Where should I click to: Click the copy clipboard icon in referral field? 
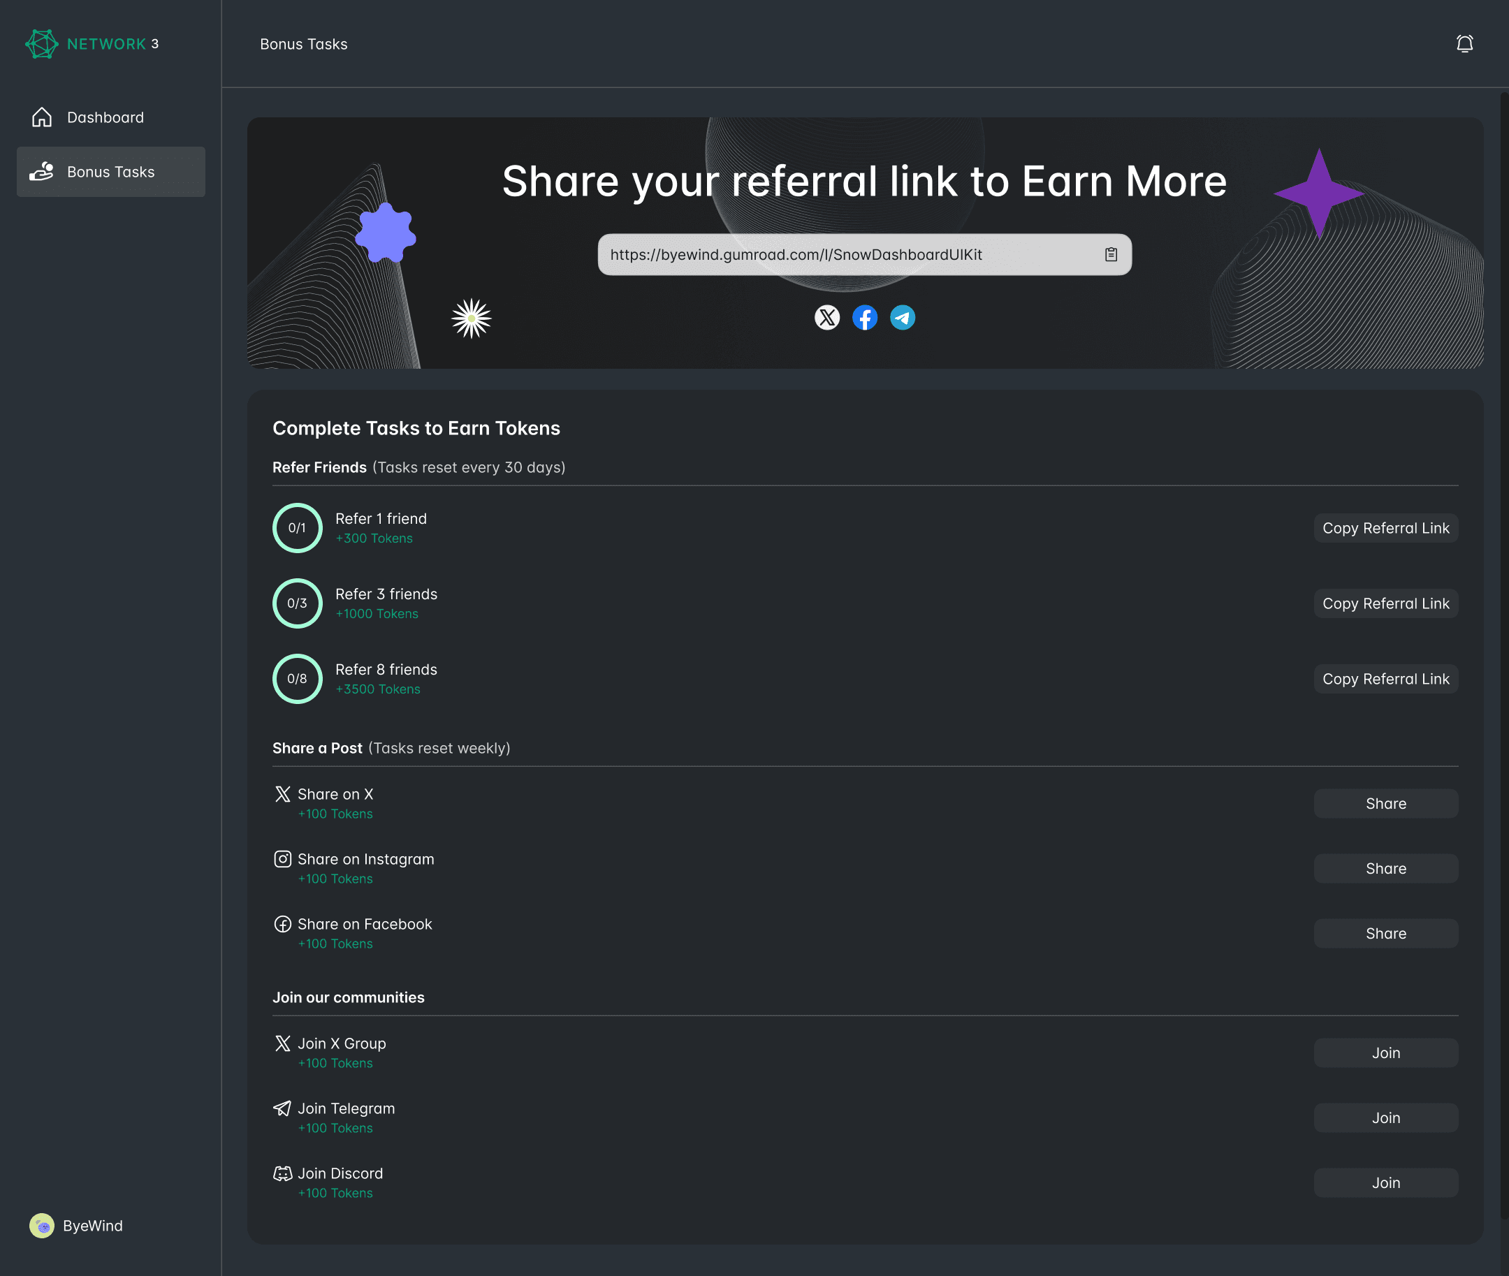click(x=1110, y=255)
